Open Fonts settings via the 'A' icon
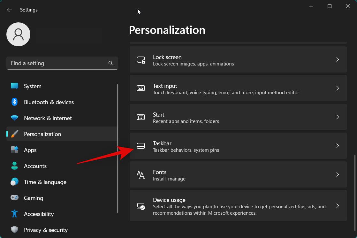357x238 pixels. [141, 174]
